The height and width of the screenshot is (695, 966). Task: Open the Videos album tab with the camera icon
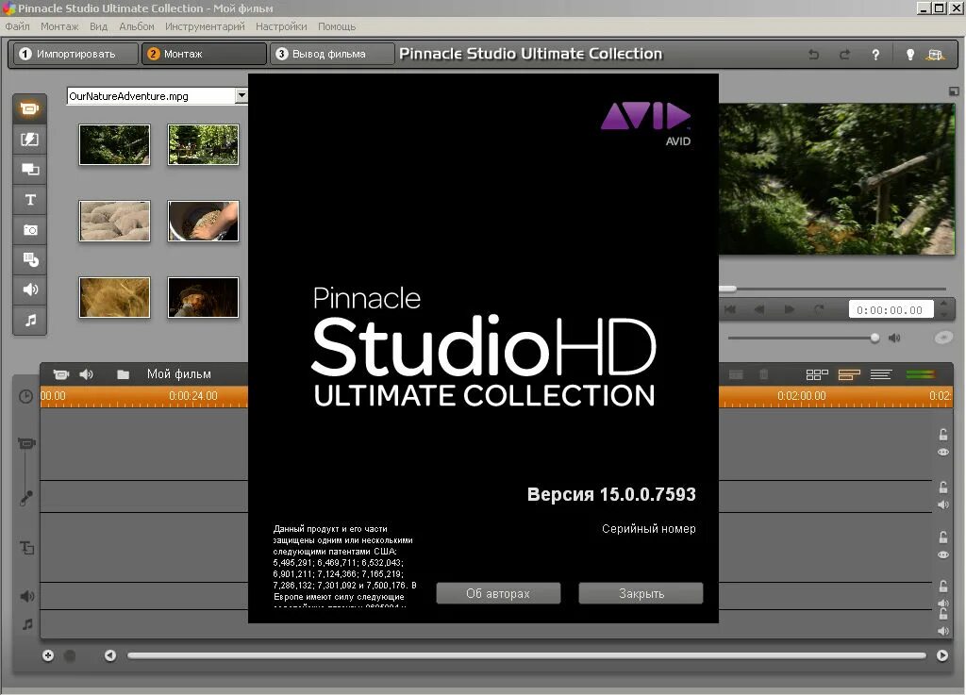pos(29,109)
